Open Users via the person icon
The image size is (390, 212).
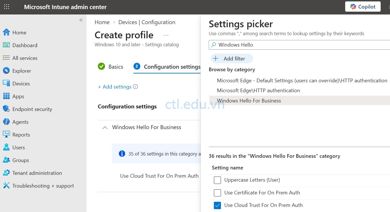(x=6, y=147)
